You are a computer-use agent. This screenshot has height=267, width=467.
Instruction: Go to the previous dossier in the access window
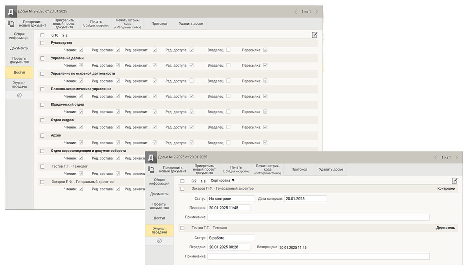coord(296,12)
